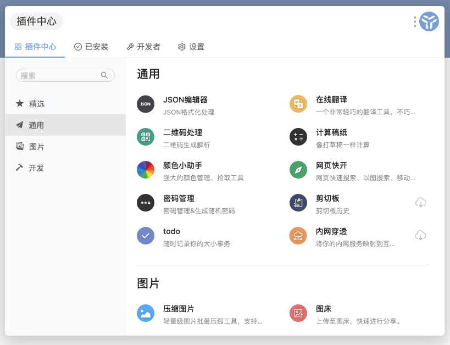Screen dimensions: 450x345
Task: Click the star icon beside 精选
Action: [20, 103]
